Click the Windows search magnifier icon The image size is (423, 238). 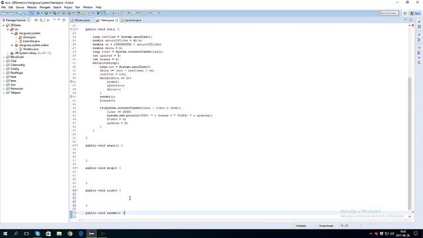[16, 233]
